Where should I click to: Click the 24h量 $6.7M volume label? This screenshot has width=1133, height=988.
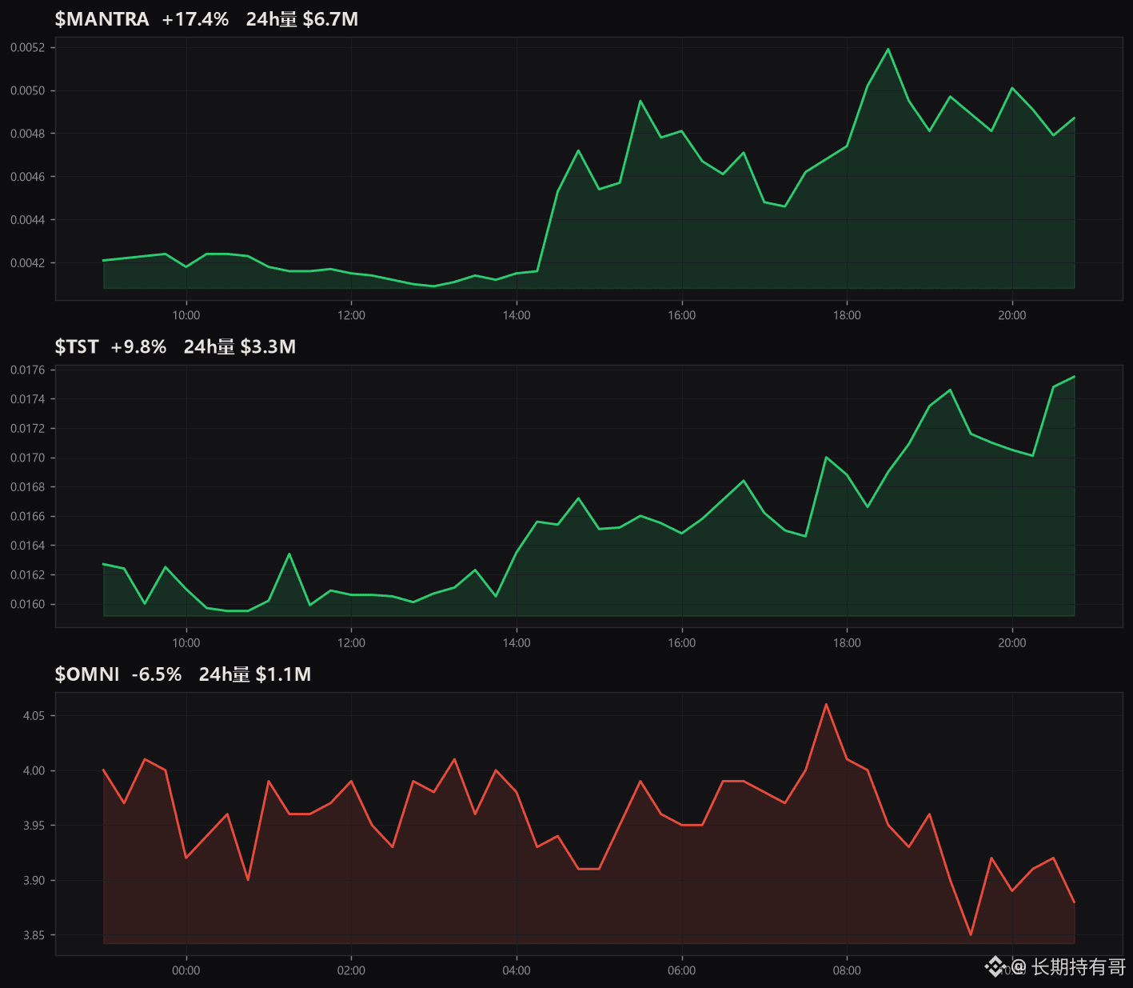click(302, 19)
